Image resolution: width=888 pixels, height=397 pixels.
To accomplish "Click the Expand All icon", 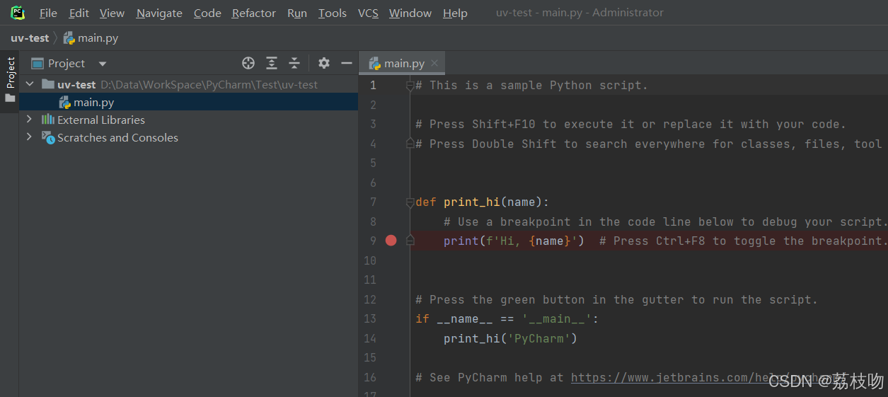I will pos(272,63).
